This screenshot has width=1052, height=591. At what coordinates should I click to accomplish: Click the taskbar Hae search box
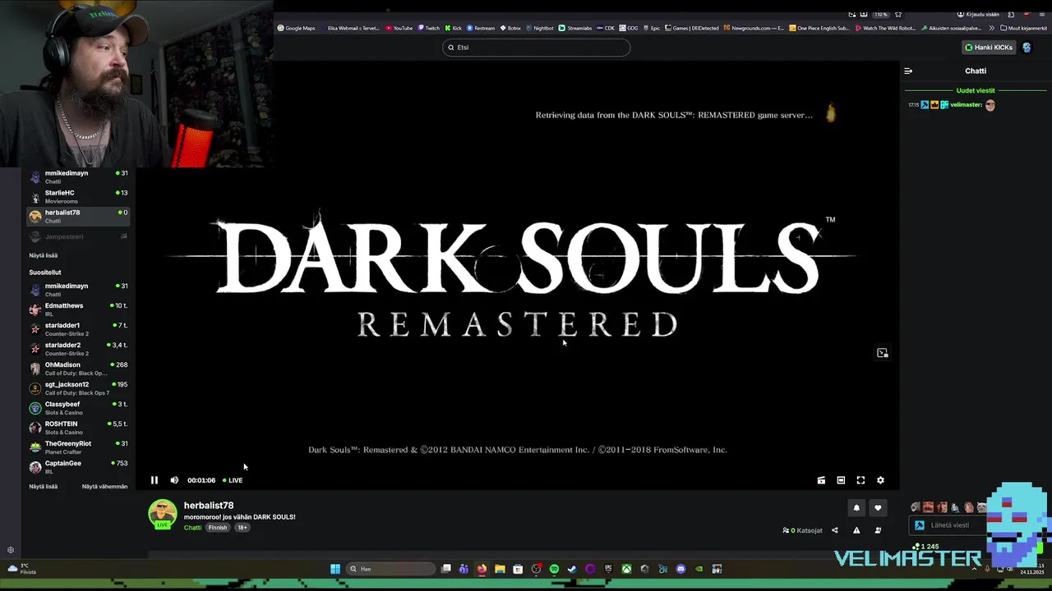(390, 569)
